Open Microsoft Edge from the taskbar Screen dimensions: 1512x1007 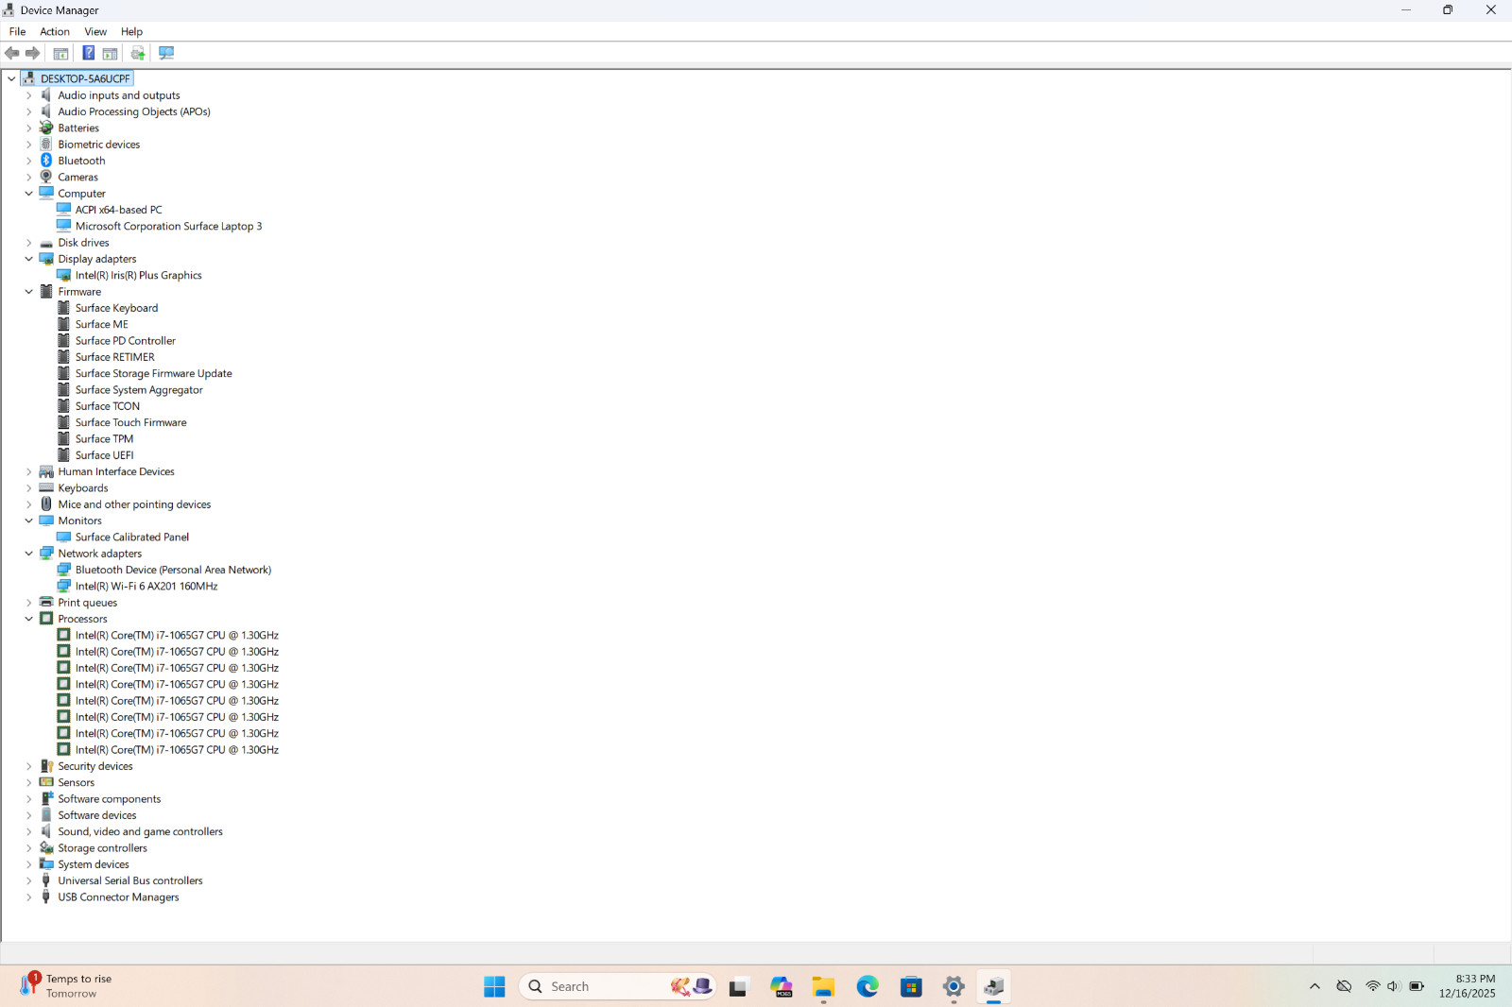coord(868,986)
